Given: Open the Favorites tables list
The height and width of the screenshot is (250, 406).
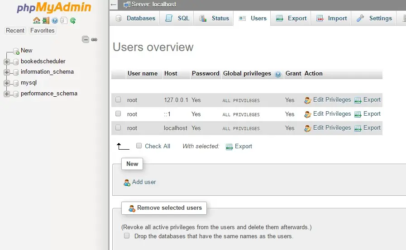Looking at the screenshot, I should (x=42, y=30).
